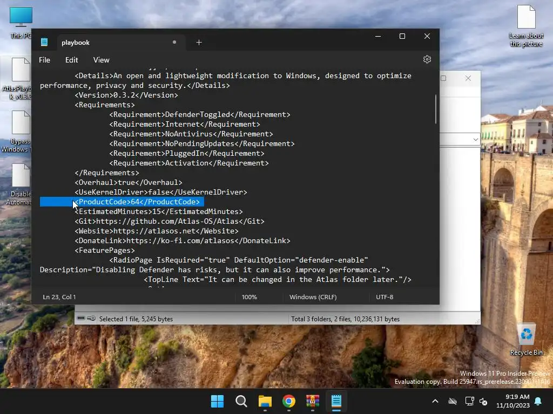Maximize the Notepad window
The height and width of the screenshot is (414, 553).
(x=402, y=36)
